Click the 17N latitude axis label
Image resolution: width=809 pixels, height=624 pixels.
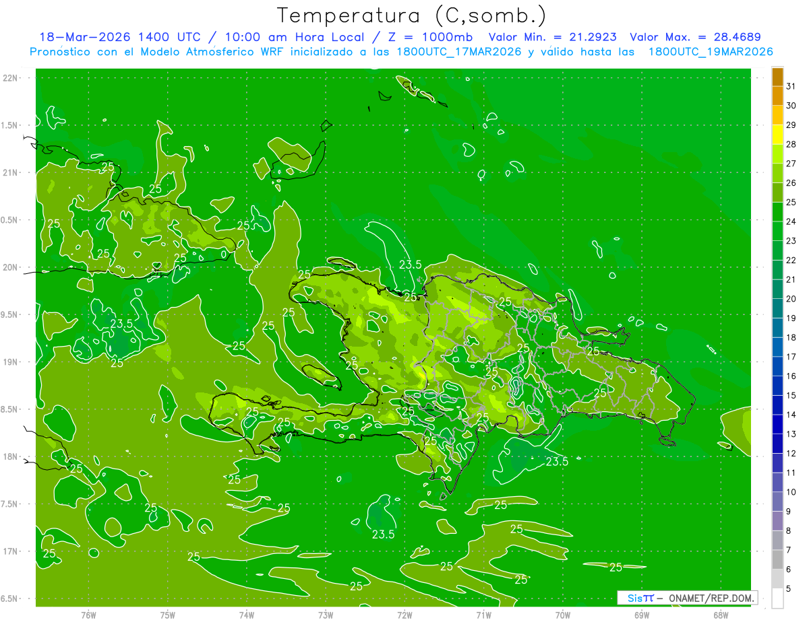tap(11, 551)
